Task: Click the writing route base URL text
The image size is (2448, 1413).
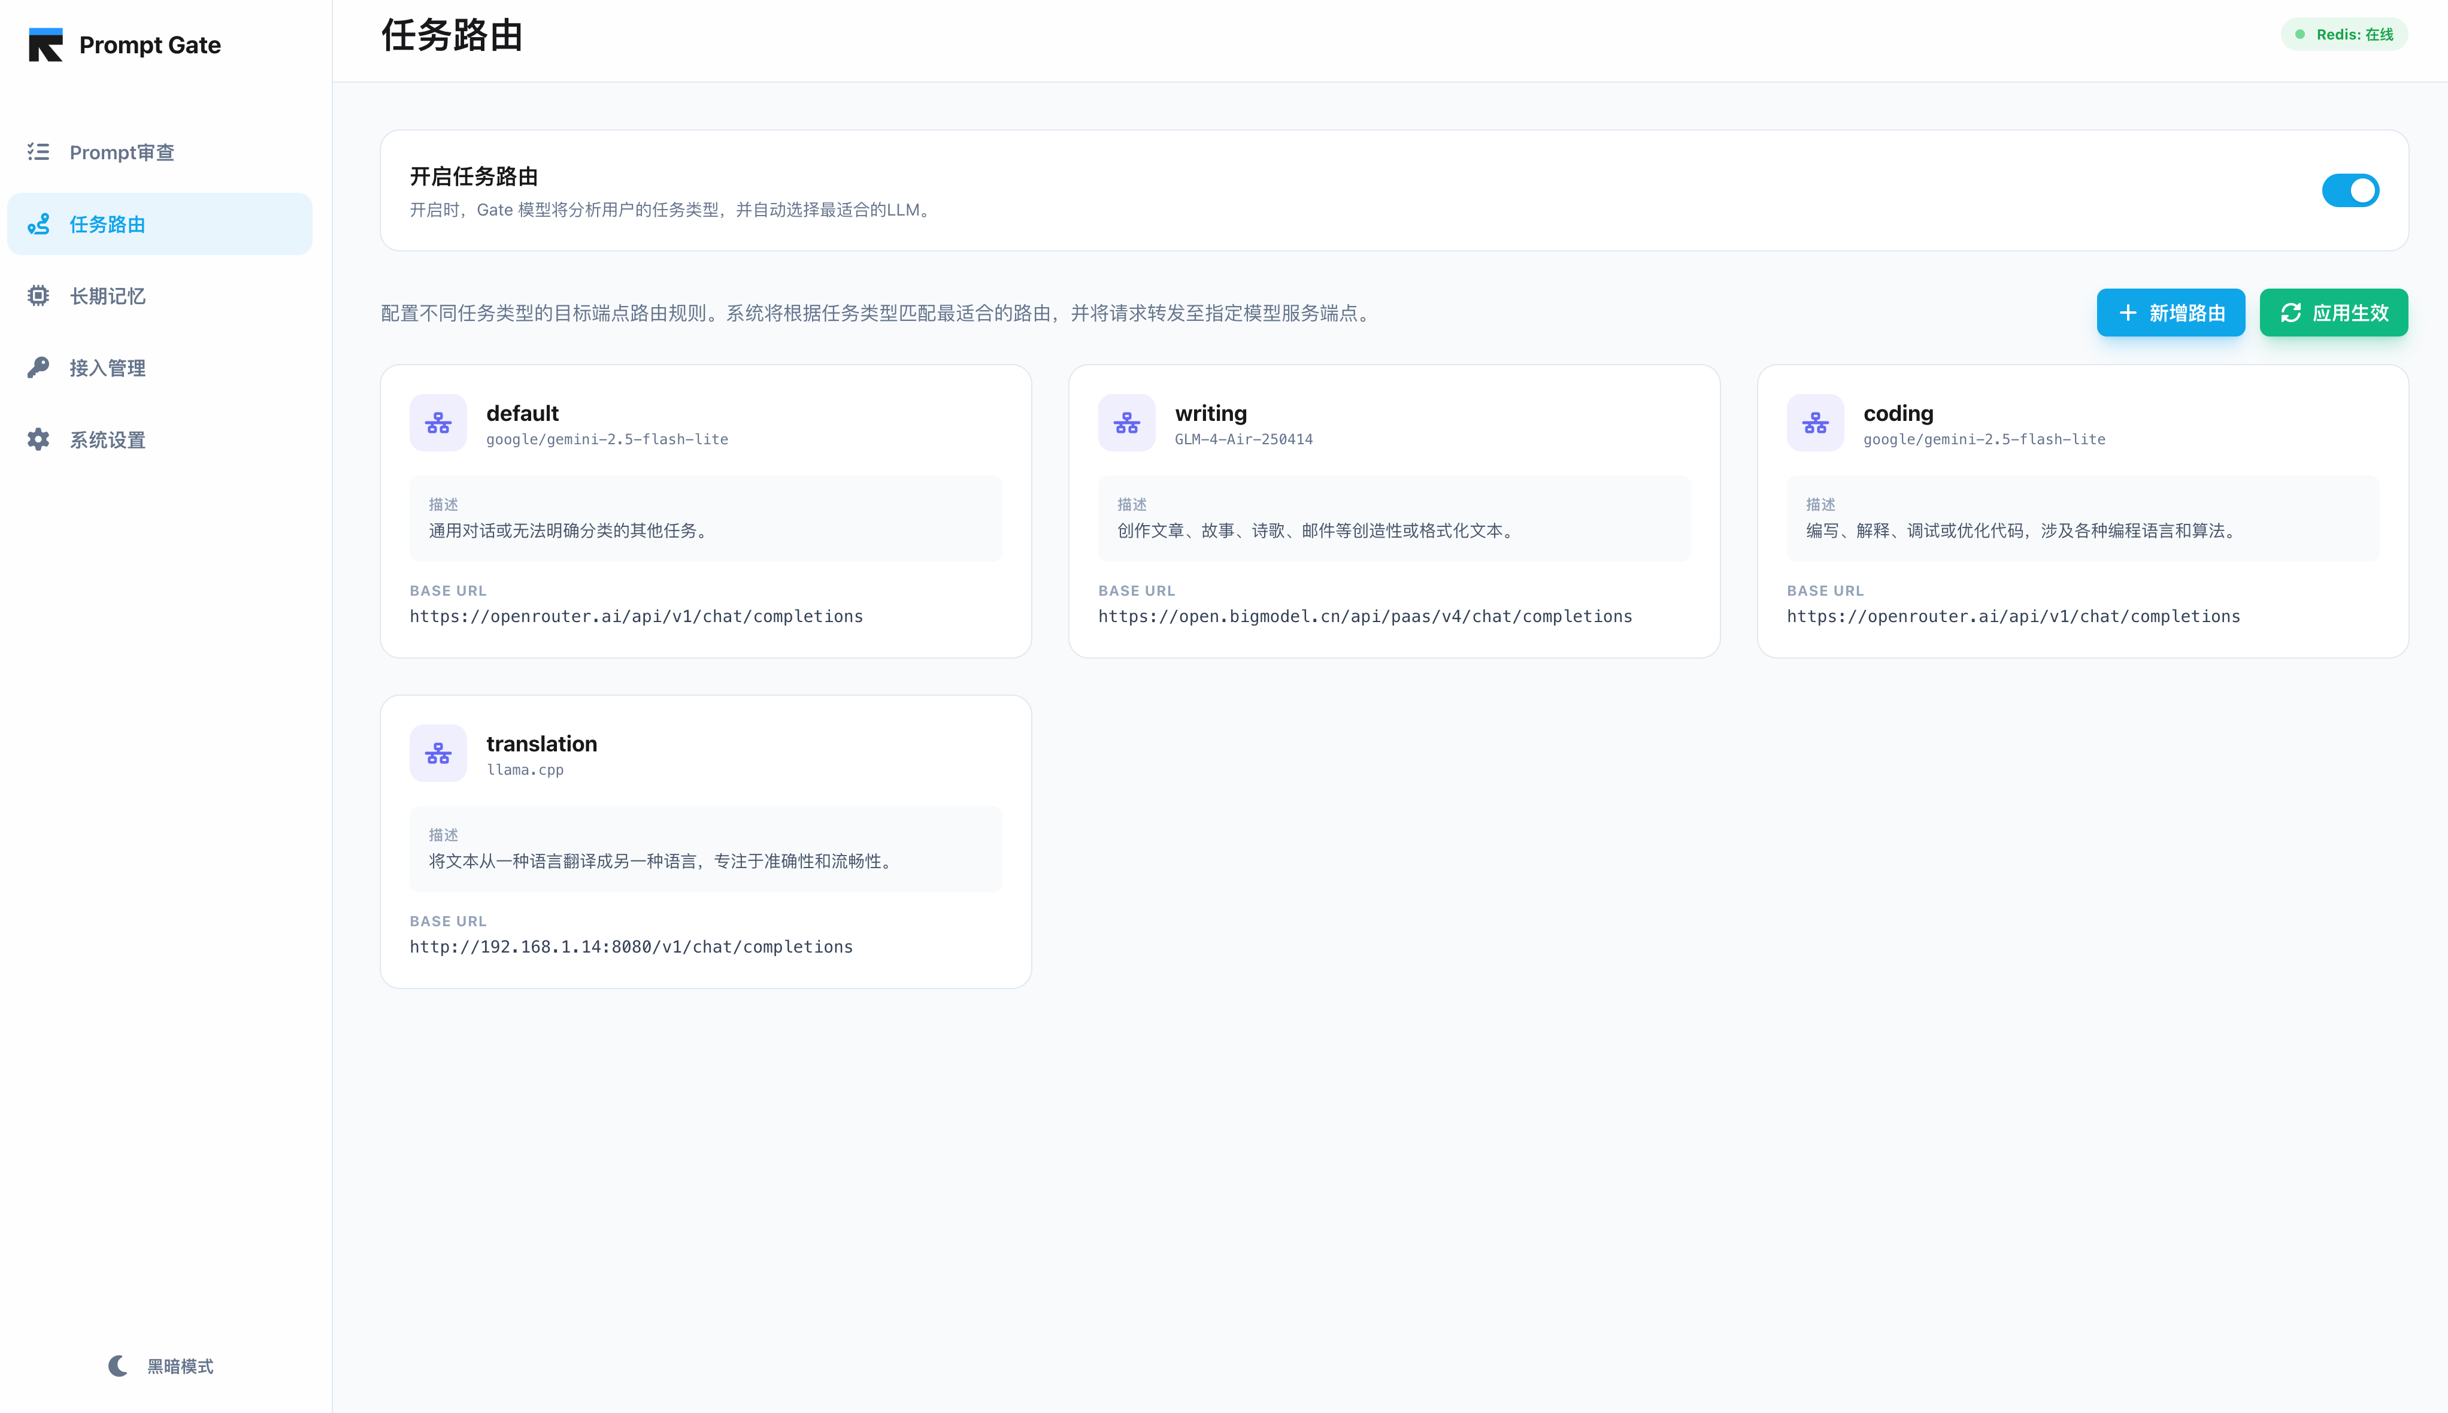Action: coord(1364,616)
